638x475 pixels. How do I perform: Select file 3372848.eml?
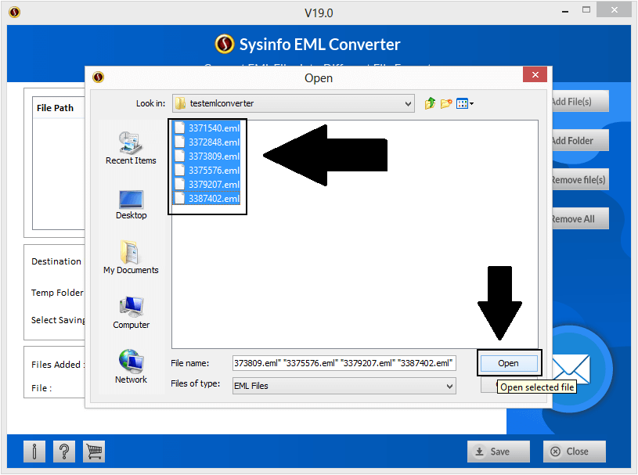coord(207,142)
